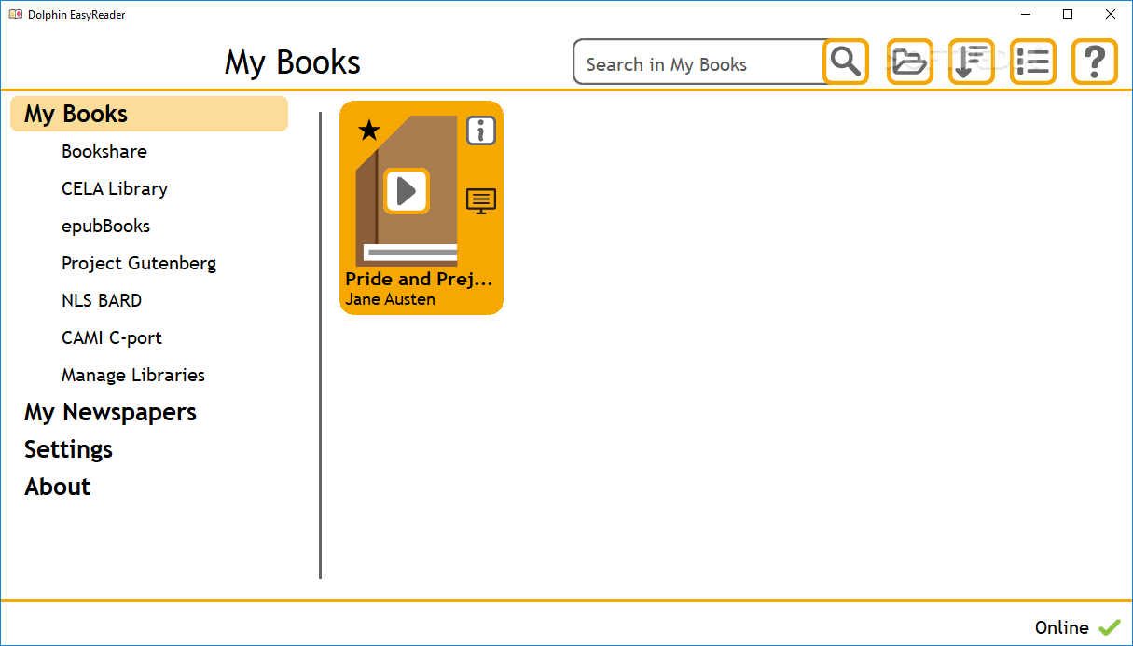Image resolution: width=1133 pixels, height=646 pixels.
Task: Switch to list view layout
Action: [1033, 62]
